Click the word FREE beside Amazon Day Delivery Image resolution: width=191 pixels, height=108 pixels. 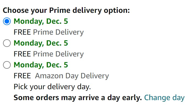22,76
